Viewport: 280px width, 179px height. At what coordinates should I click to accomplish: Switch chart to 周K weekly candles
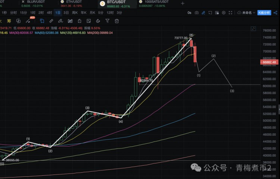[75, 13]
